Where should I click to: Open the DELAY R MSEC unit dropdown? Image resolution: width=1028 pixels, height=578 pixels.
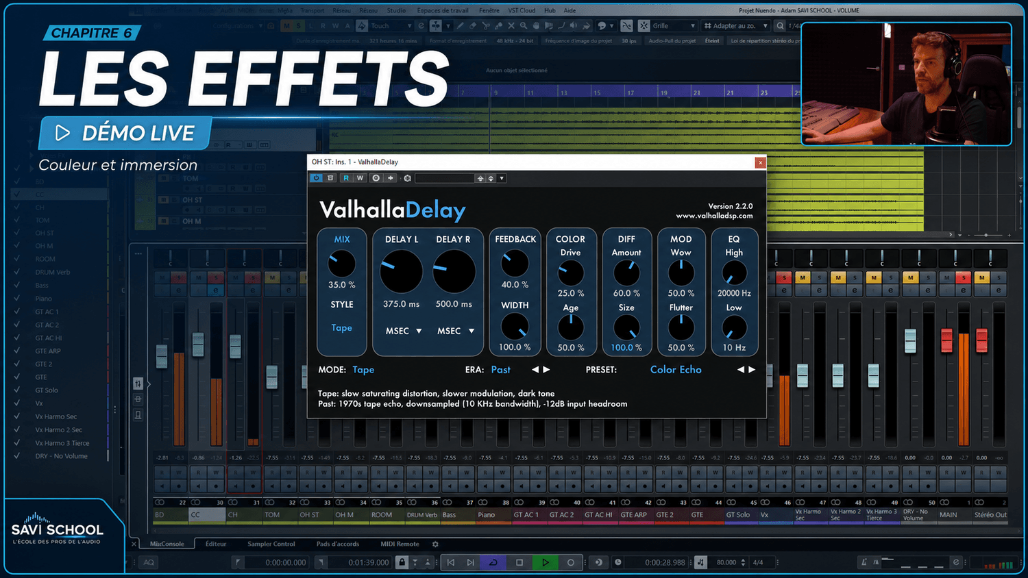coord(456,331)
